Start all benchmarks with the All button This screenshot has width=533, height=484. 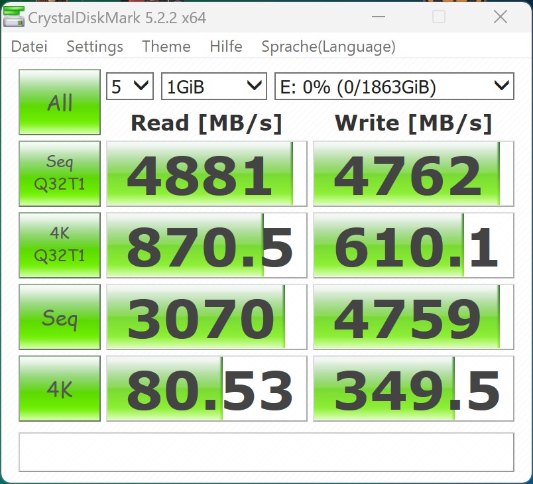(x=60, y=102)
